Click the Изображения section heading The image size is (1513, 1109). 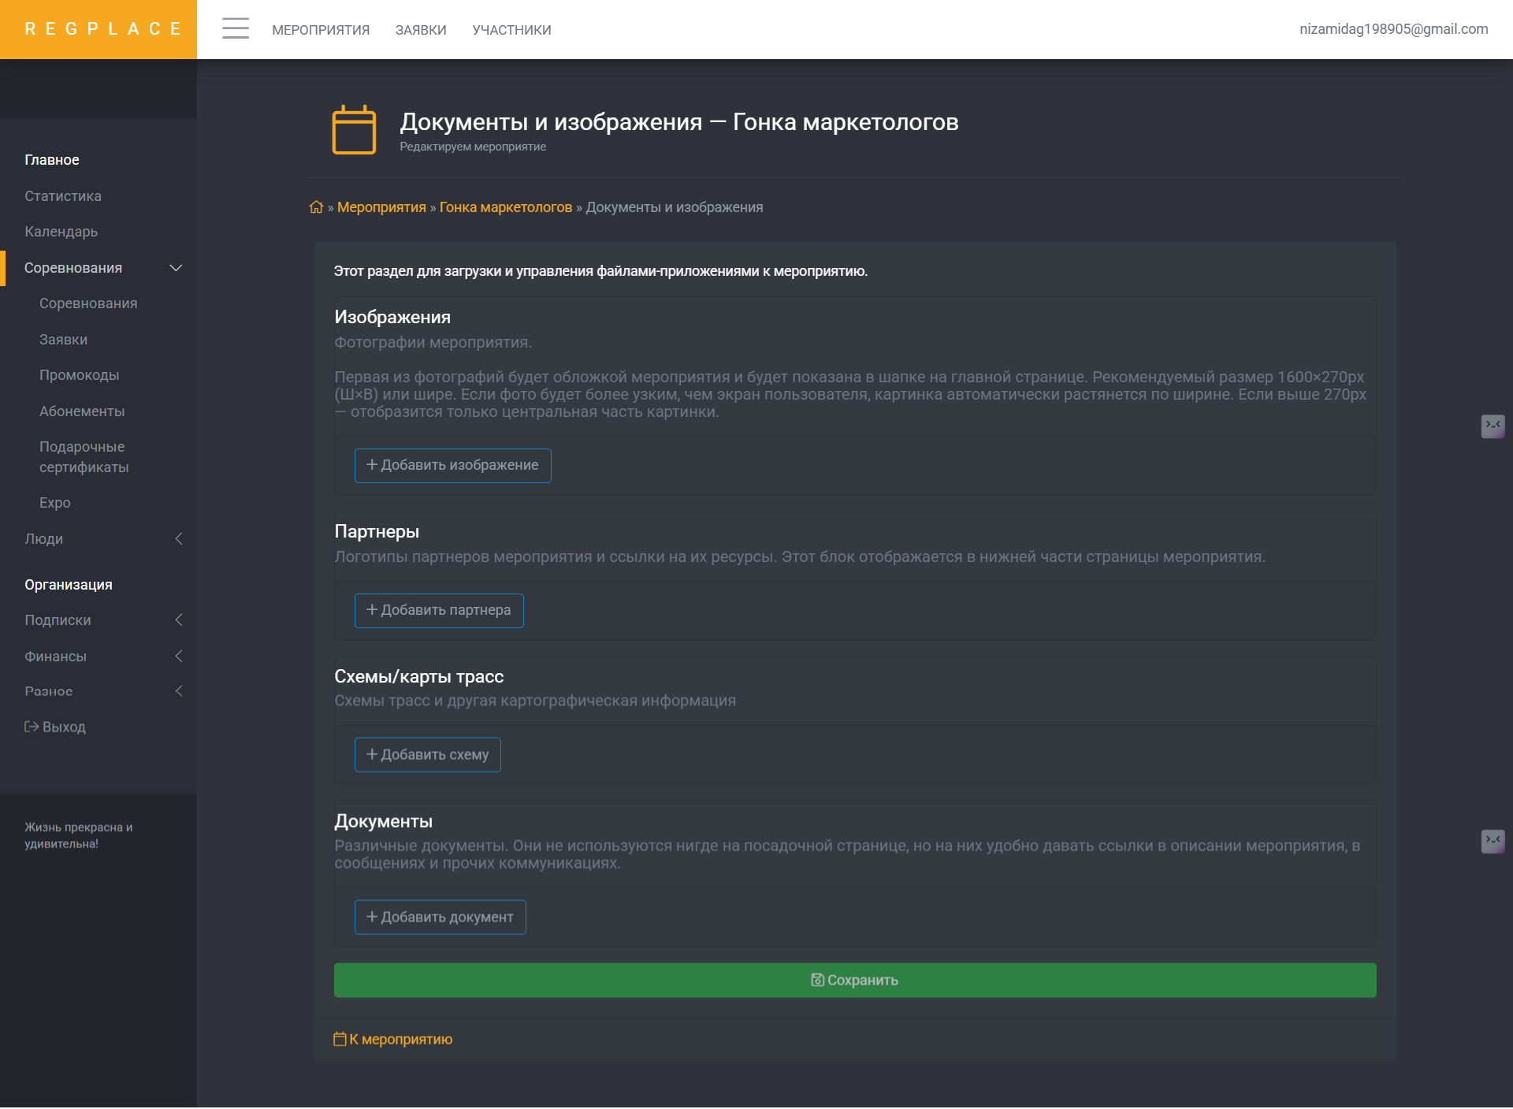pyautogui.click(x=392, y=317)
